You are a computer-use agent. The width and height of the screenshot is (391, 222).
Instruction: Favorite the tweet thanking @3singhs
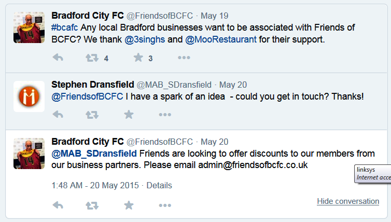(x=138, y=58)
